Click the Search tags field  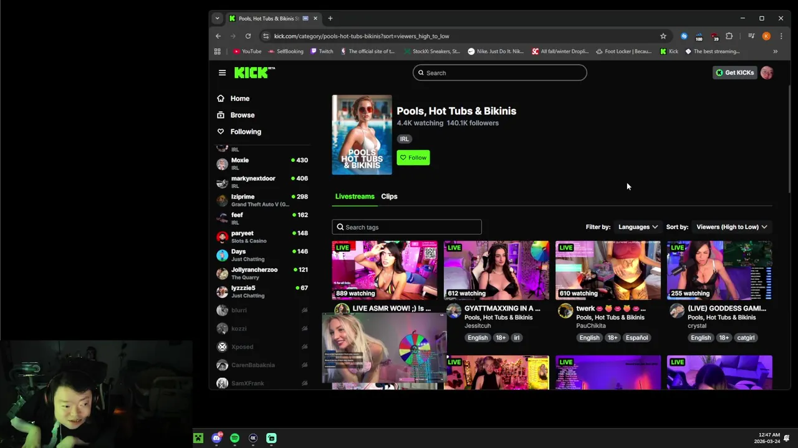406,227
